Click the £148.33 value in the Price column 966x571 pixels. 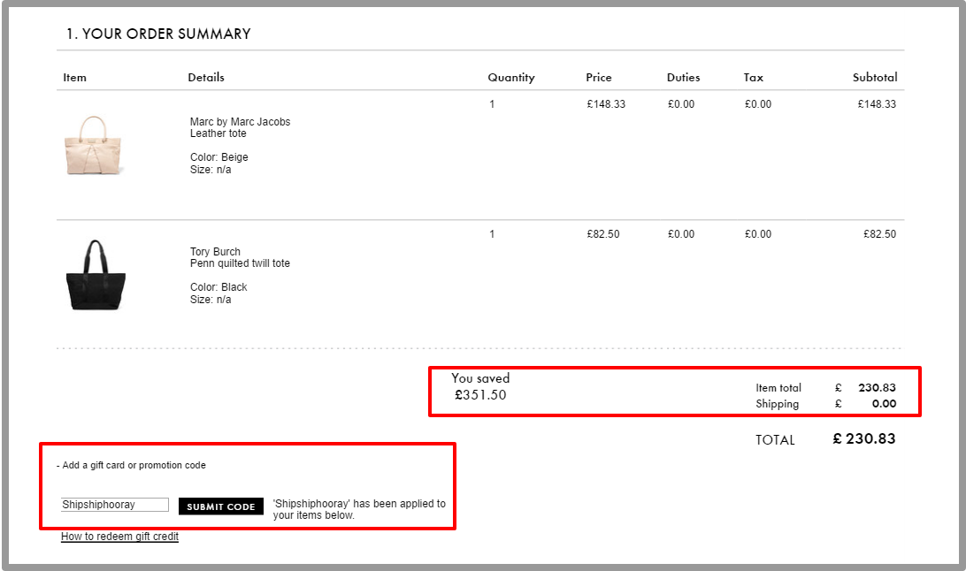(x=606, y=104)
